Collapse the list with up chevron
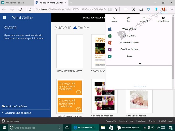 click(x=140, y=63)
